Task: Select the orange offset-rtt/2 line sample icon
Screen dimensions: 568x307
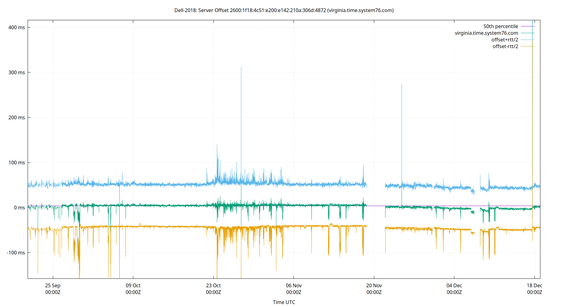Action: (527, 46)
